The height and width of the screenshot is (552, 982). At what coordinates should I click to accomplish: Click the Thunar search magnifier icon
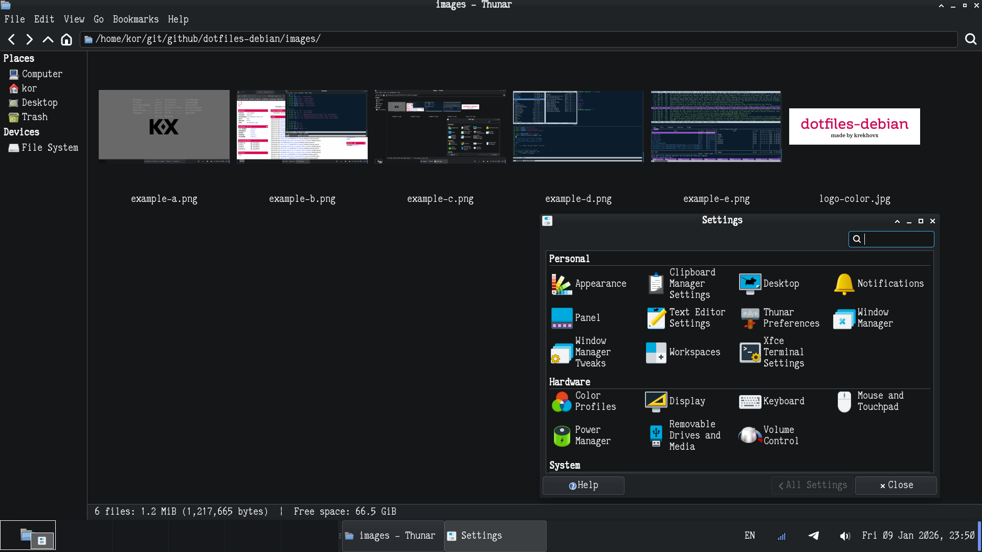pyautogui.click(x=970, y=39)
